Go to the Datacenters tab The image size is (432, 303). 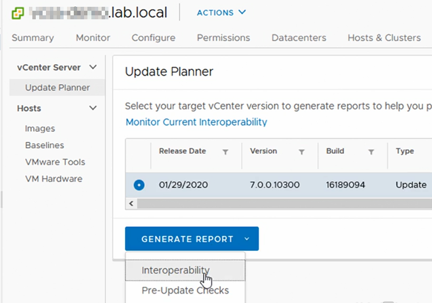tap(299, 38)
